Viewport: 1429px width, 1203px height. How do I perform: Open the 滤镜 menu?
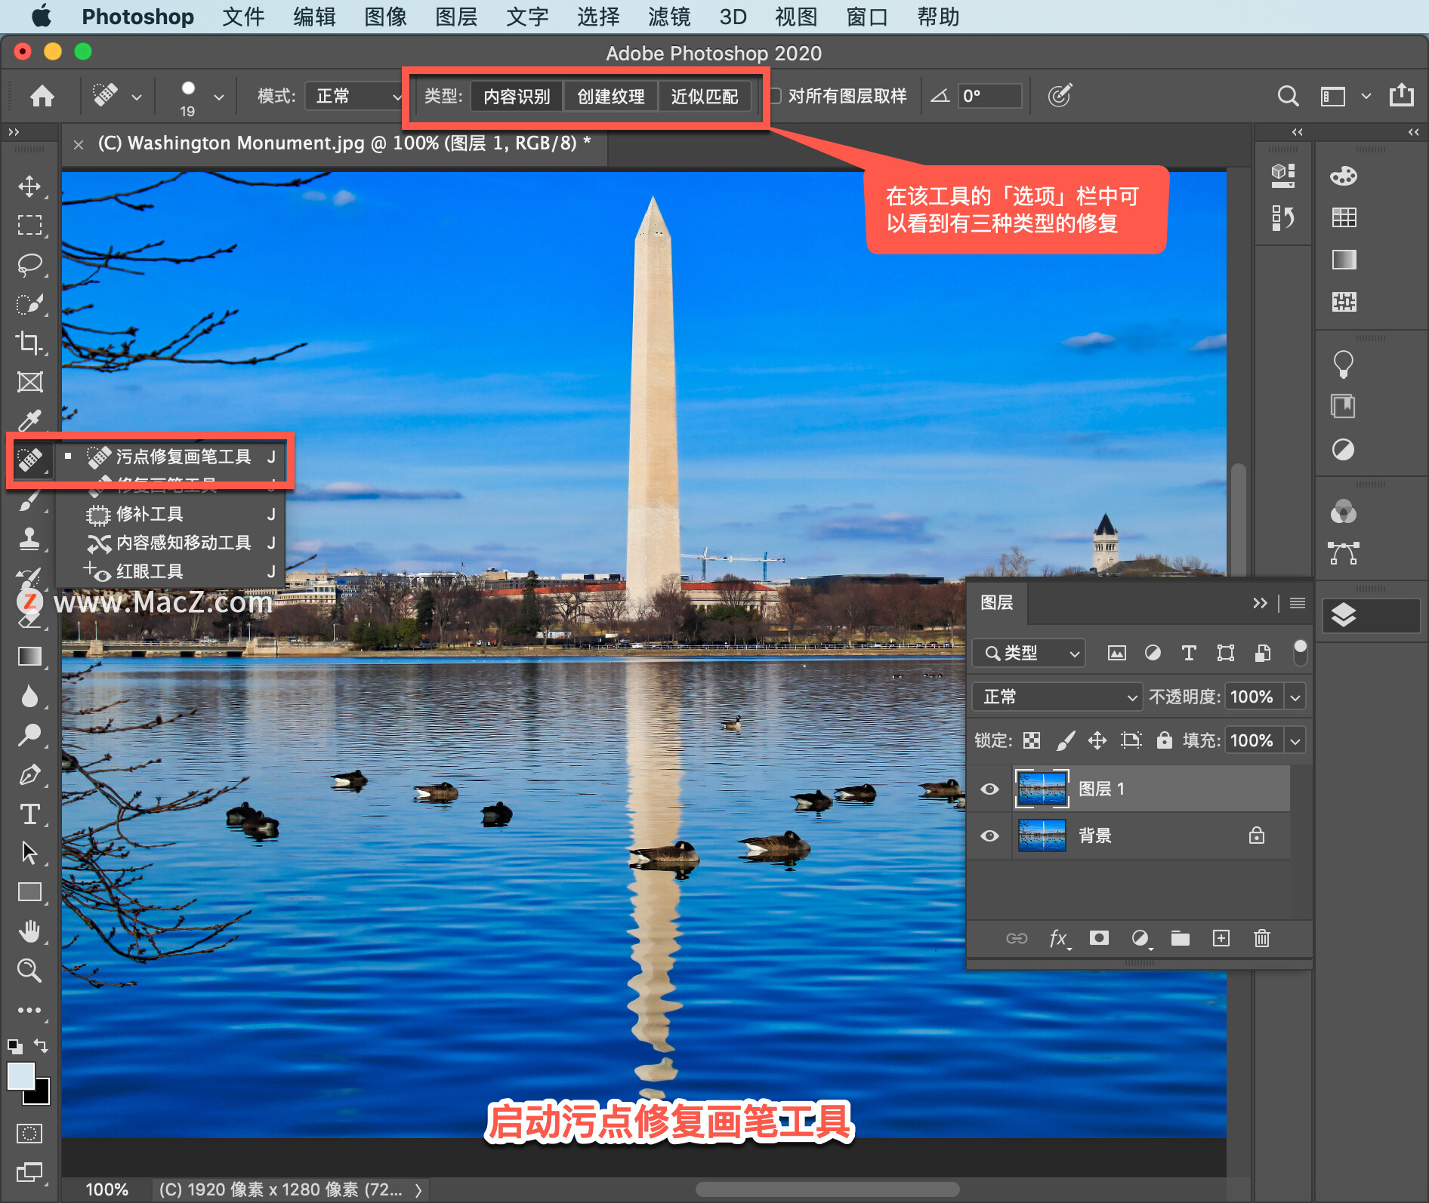click(x=669, y=17)
